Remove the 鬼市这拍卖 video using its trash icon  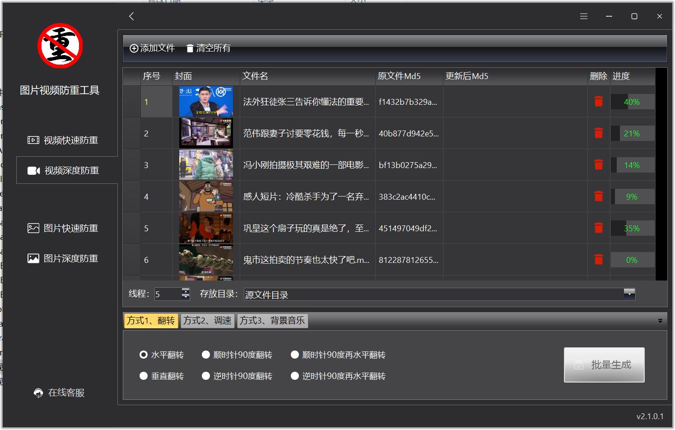598,260
